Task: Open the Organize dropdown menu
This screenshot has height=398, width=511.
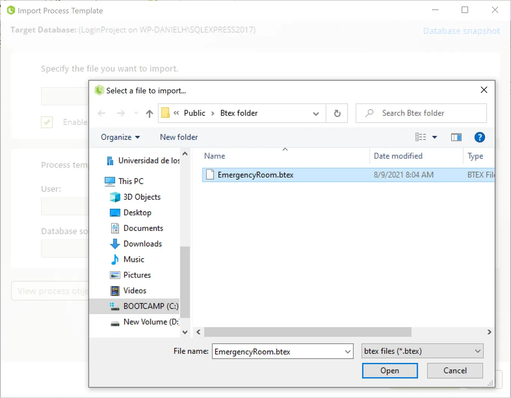Action: pyautogui.click(x=120, y=137)
